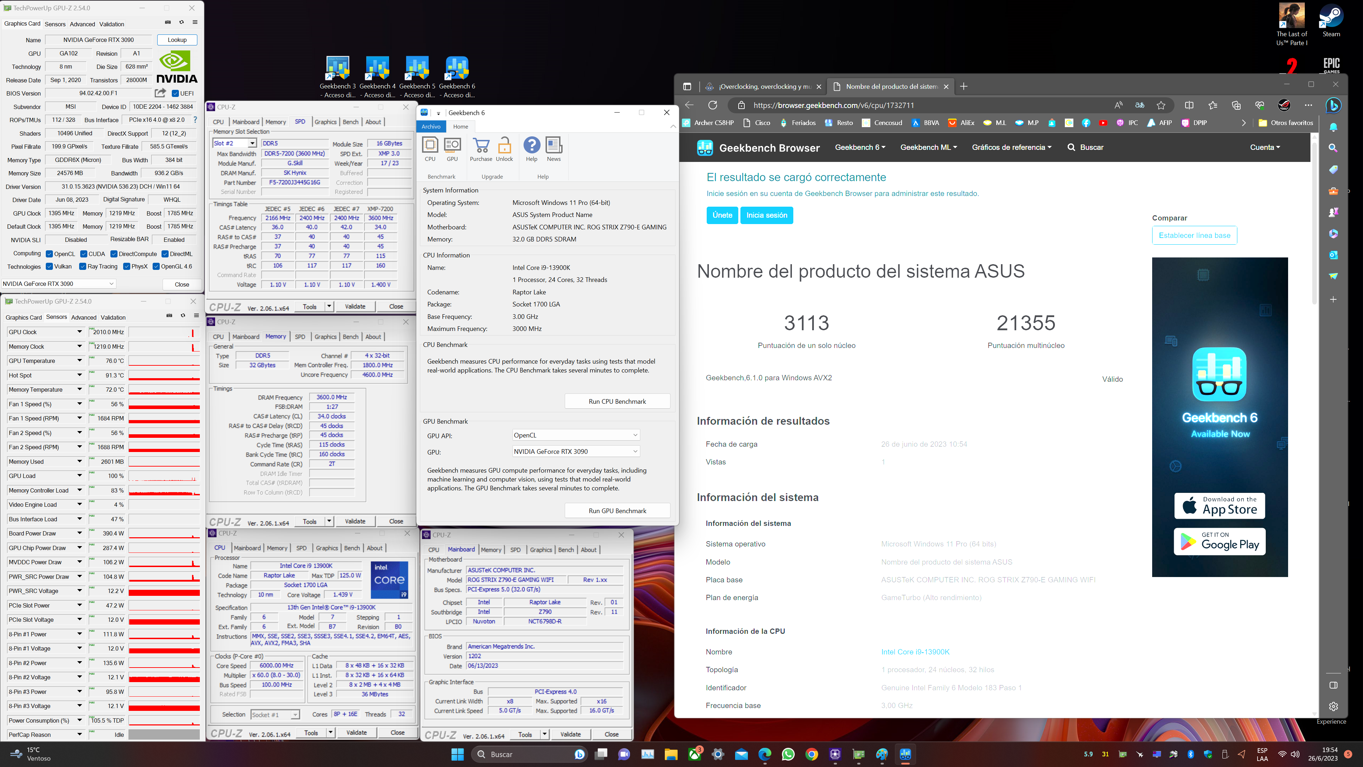Toggle the OpenGL 4.6 checkbox in GPU-Z
The height and width of the screenshot is (767, 1363).
point(156,267)
